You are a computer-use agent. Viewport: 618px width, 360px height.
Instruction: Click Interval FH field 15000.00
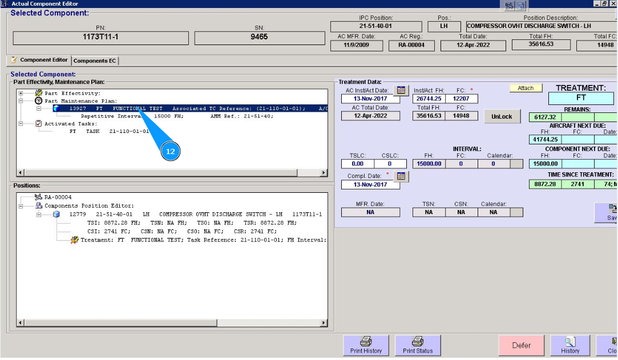(x=429, y=164)
